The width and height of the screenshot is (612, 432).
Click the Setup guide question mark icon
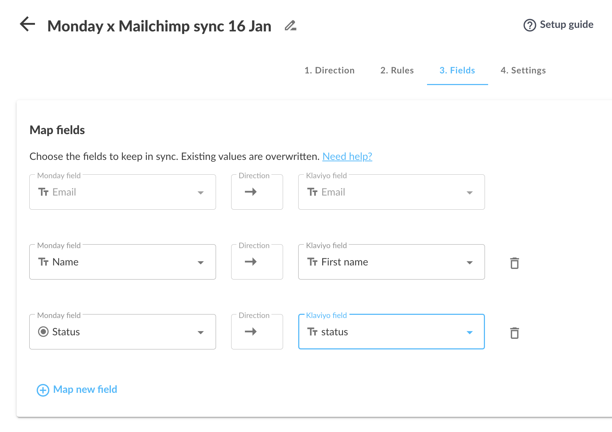pyautogui.click(x=529, y=25)
